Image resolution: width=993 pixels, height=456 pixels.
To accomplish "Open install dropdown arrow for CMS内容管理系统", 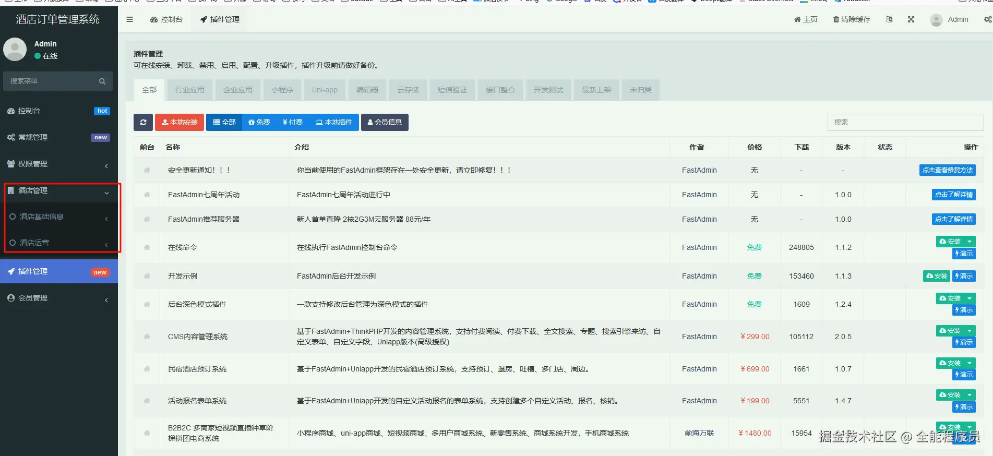I will point(970,331).
